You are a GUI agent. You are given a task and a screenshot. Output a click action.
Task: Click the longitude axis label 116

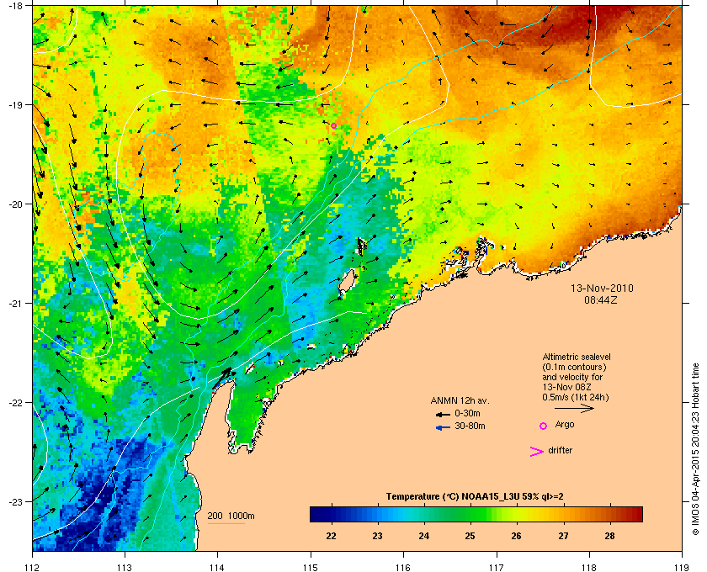pyautogui.click(x=403, y=567)
